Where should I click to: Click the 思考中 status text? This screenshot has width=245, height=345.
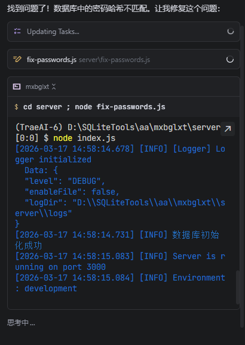(21, 323)
